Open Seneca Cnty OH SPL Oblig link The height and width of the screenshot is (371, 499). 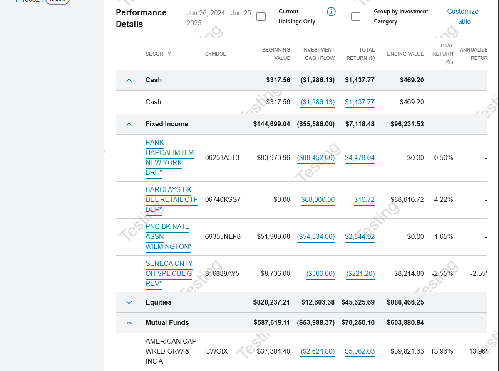pos(169,274)
